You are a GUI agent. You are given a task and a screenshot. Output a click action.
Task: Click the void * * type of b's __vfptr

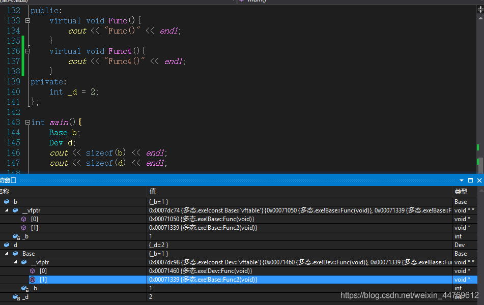465,210
